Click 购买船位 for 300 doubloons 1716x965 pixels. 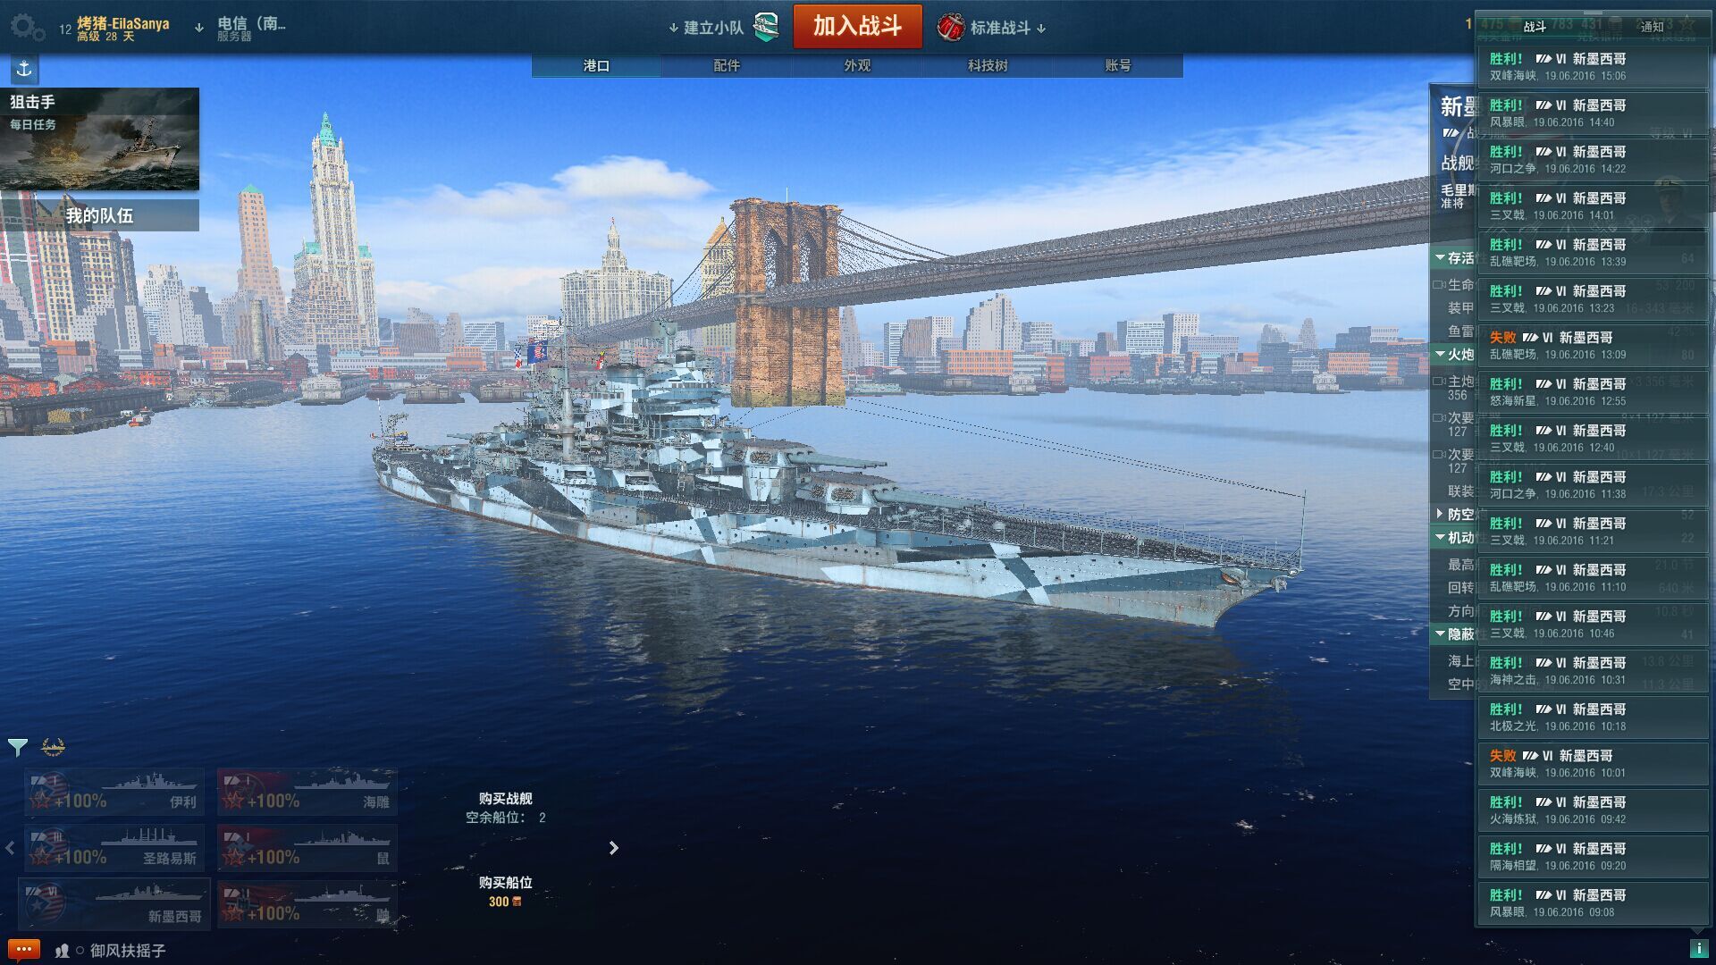click(x=505, y=892)
